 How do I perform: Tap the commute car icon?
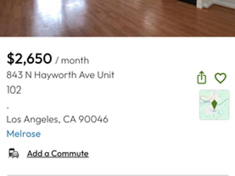click(x=14, y=153)
